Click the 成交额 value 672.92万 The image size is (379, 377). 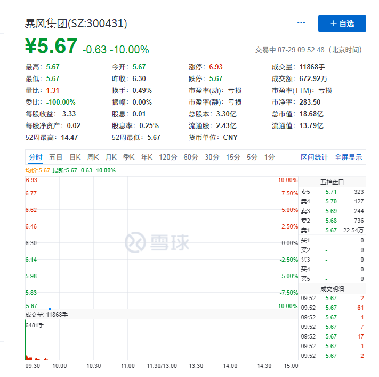(x=313, y=78)
